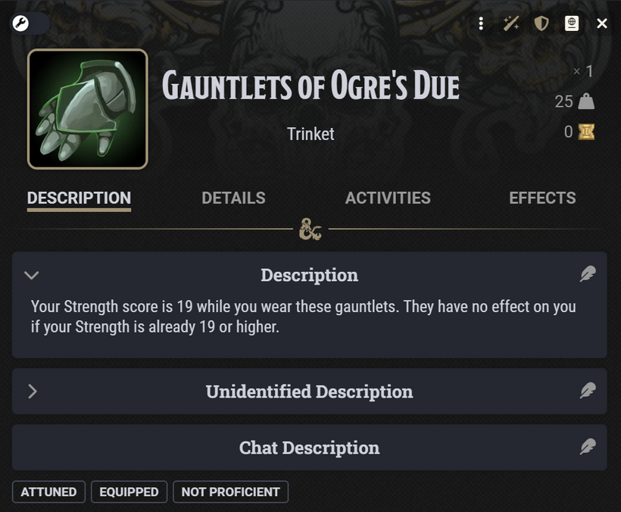621x512 pixels.
Task: Edit Chat Description using feather icon
Action: 588,447
